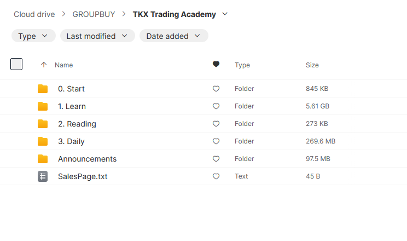Click the 1. Learn folder icon
This screenshot has width=407, height=241.
[43, 106]
